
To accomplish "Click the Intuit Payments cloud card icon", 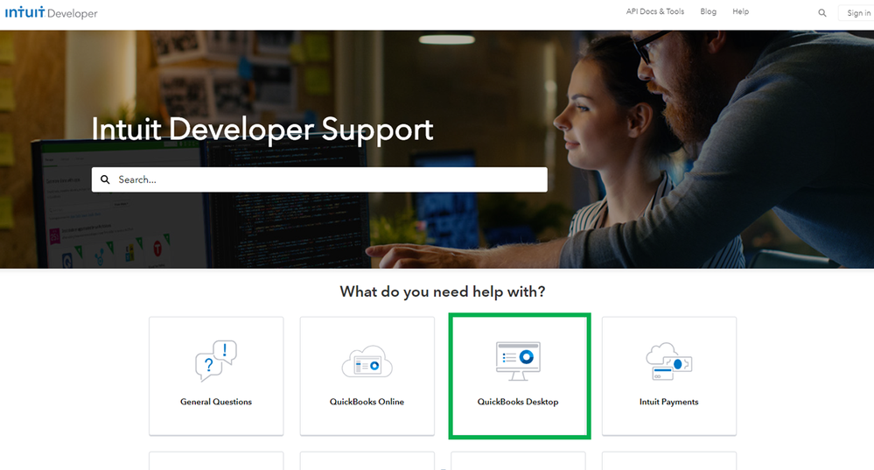I will (x=669, y=361).
